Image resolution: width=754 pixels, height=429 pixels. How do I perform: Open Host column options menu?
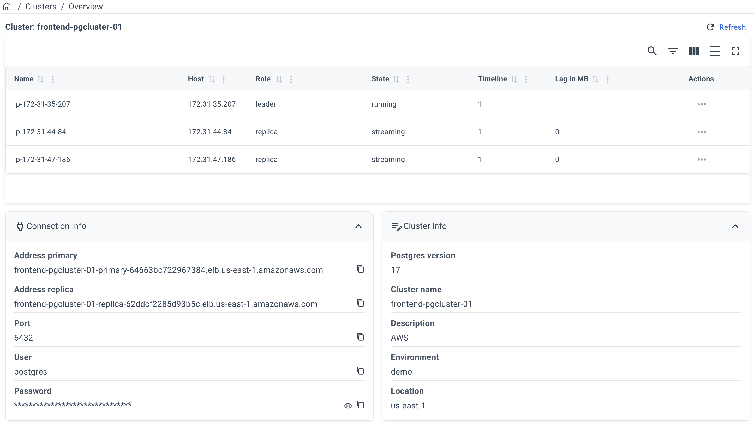click(x=224, y=79)
